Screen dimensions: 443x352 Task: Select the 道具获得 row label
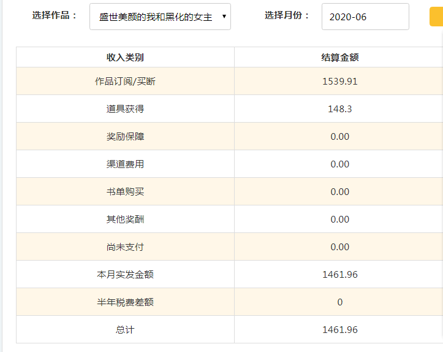click(125, 109)
